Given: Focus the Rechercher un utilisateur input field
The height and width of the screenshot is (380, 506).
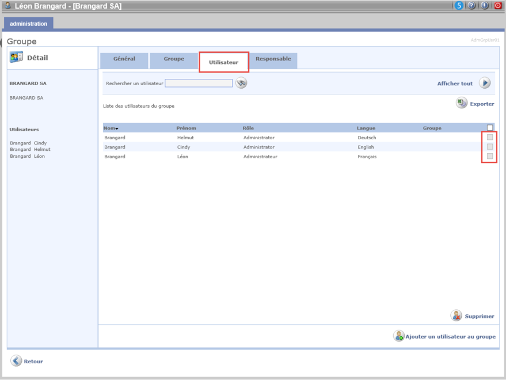Looking at the screenshot, I should click(x=199, y=83).
